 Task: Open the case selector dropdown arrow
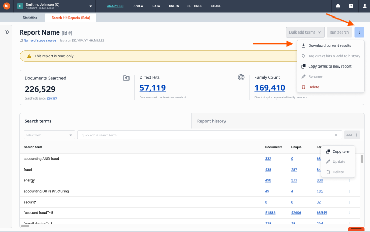[x=91, y=6]
